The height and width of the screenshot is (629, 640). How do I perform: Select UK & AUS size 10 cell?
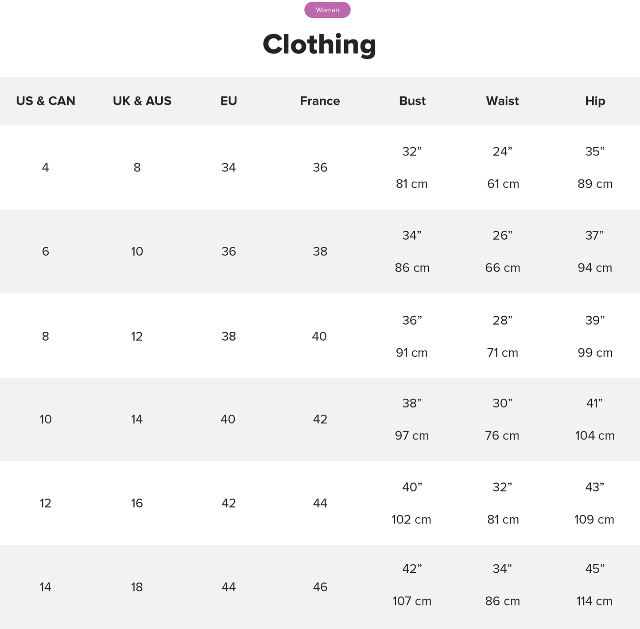(137, 252)
